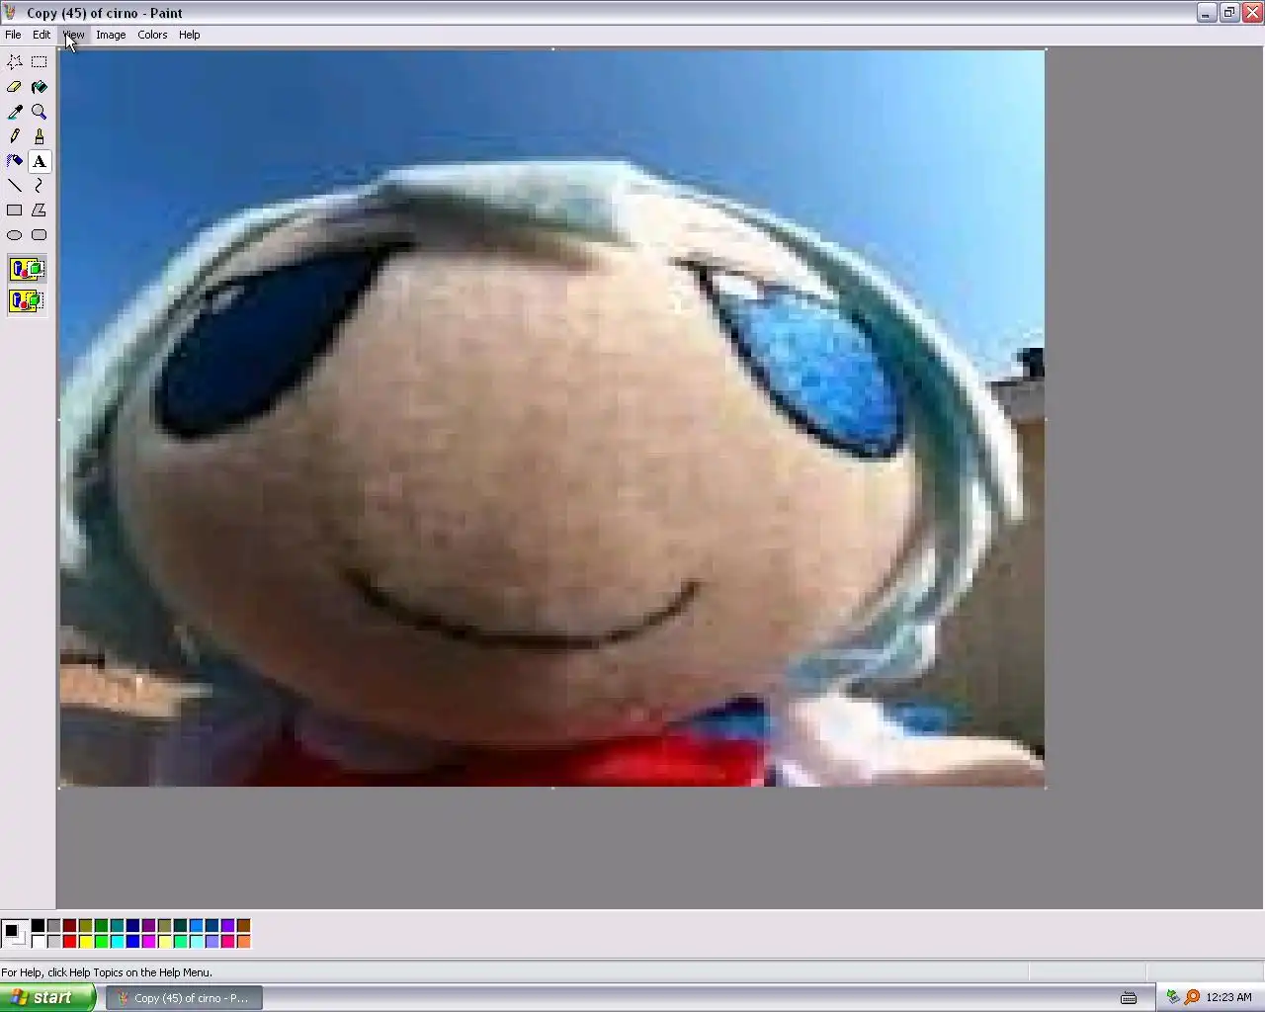
Task: Pick the magenta color swatch
Action: [x=148, y=941]
